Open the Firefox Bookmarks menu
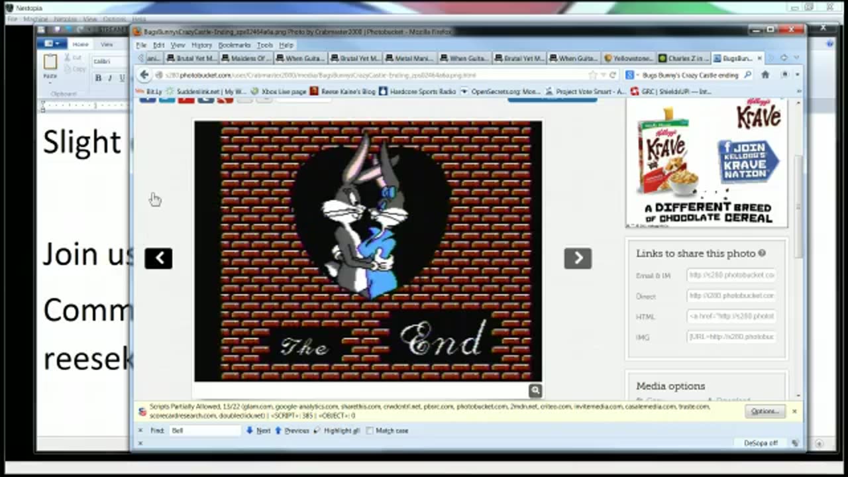Screen dimensions: 848x477 click(235, 45)
